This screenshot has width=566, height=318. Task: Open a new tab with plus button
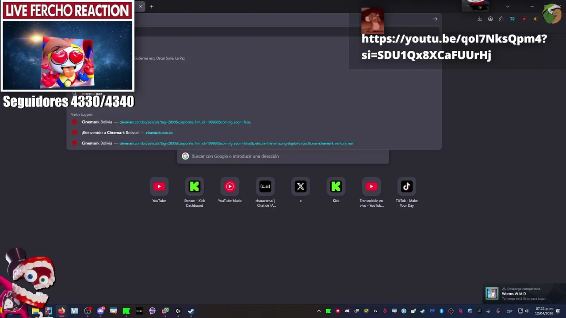(152, 7)
